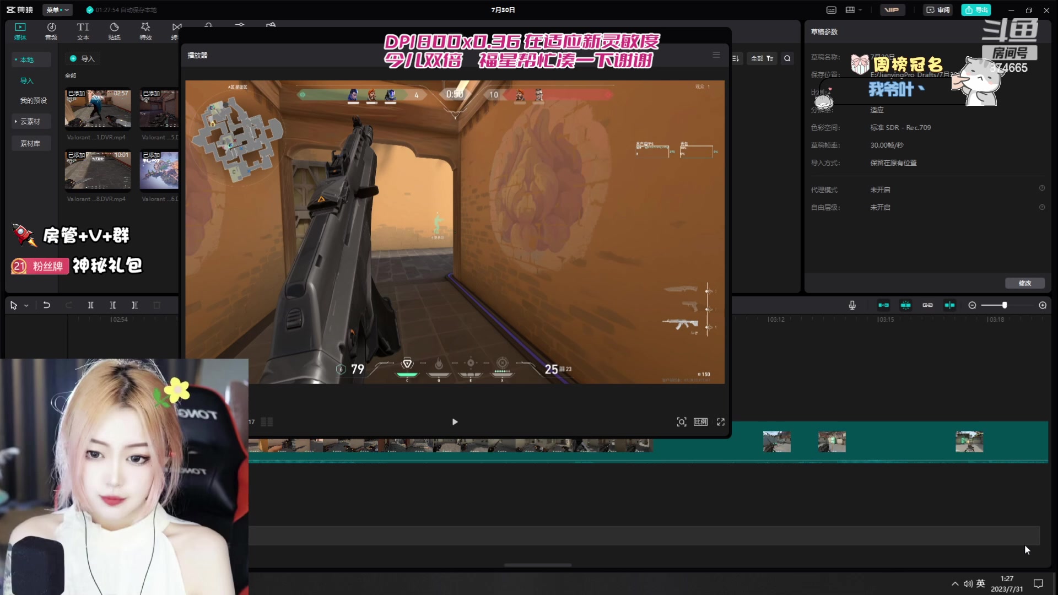Click the 审阅 review button
The height and width of the screenshot is (595, 1058).
tap(938, 10)
